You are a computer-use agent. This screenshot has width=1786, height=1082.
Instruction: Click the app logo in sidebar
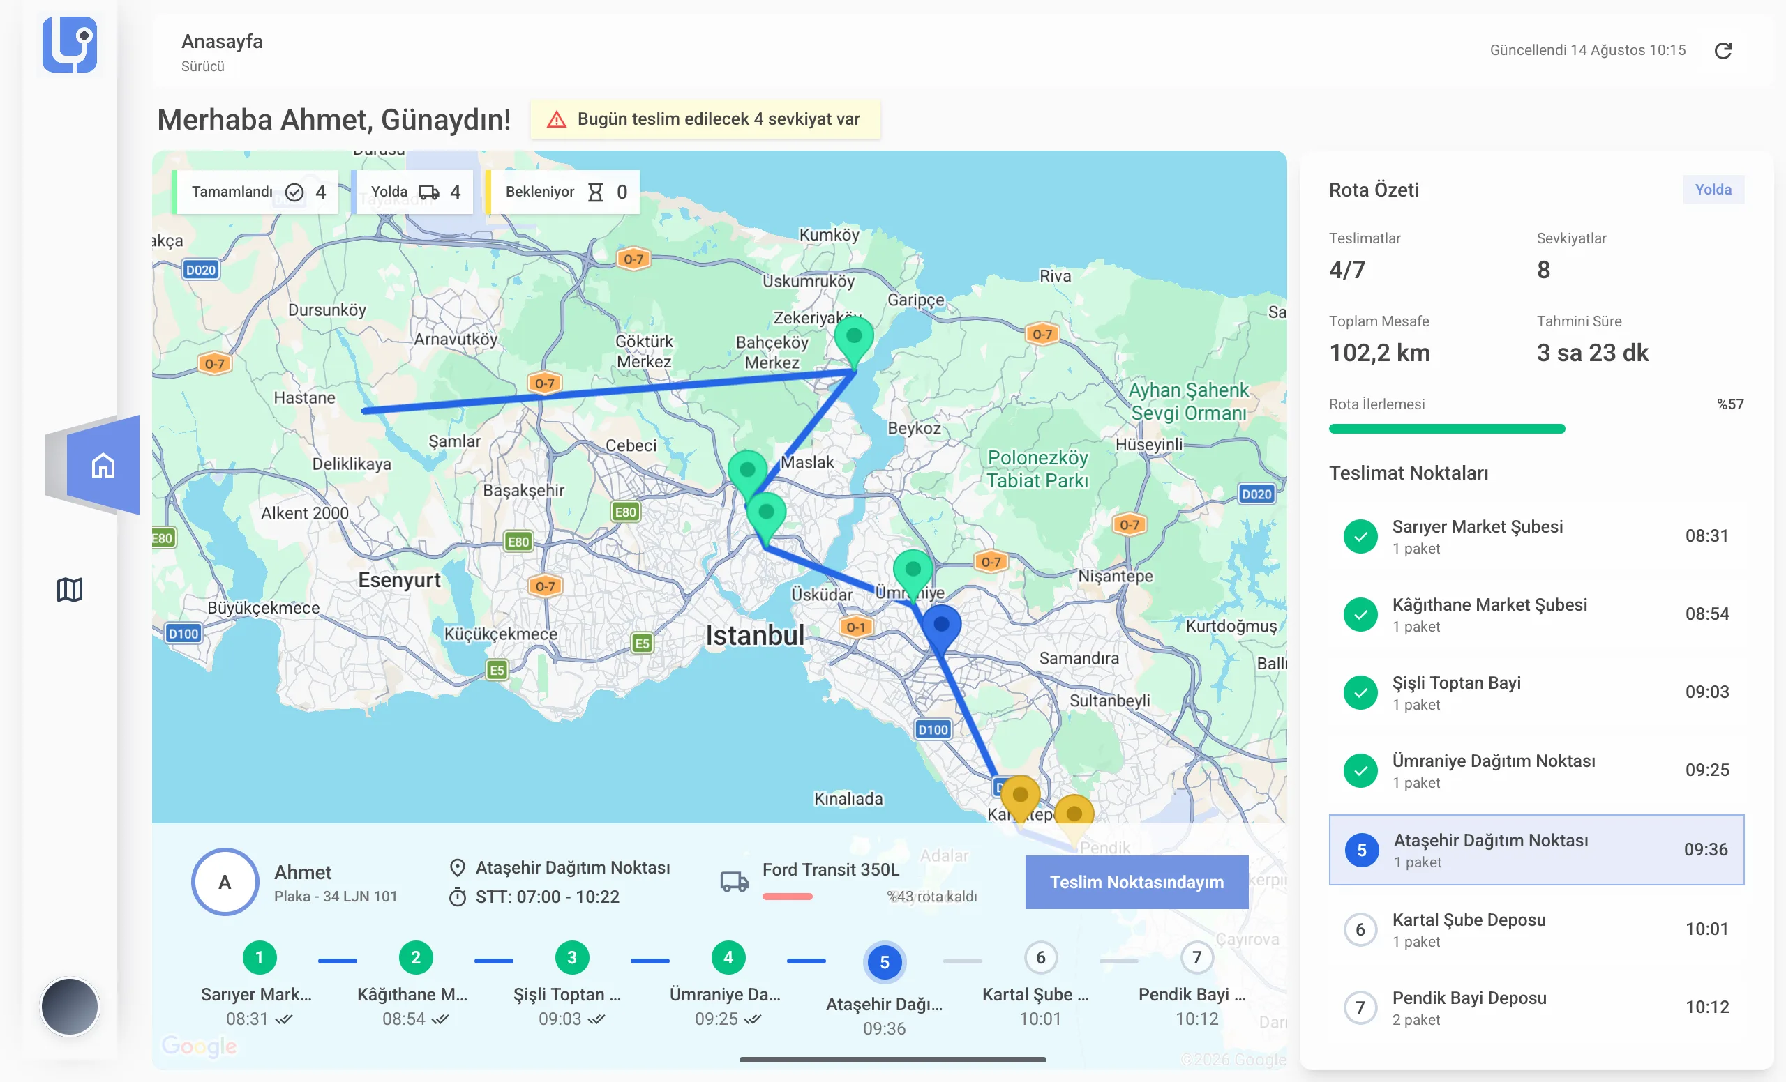click(x=70, y=44)
